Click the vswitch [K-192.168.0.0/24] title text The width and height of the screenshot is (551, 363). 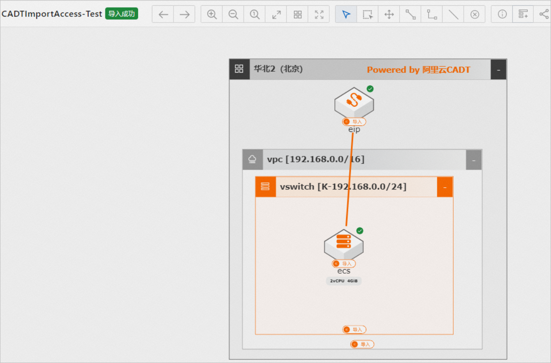(343, 186)
